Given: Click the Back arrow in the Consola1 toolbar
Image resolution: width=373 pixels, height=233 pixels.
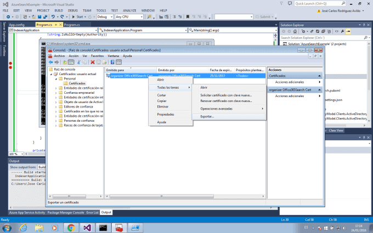Looking at the screenshot, I should tap(50, 62).
